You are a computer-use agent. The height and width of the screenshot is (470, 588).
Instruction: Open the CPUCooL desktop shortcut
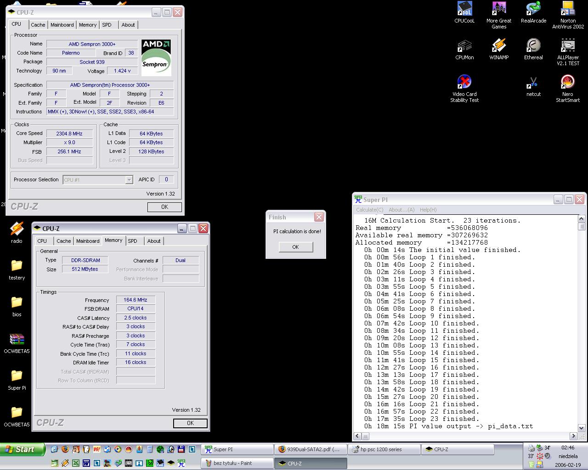point(464,9)
